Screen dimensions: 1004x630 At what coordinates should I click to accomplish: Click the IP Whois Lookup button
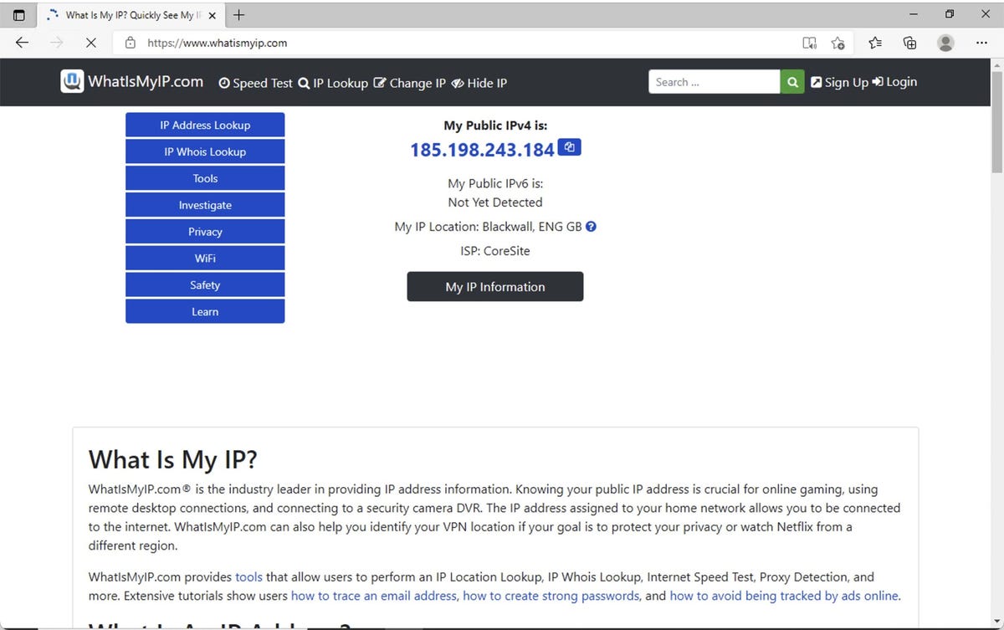click(x=205, y=151)
